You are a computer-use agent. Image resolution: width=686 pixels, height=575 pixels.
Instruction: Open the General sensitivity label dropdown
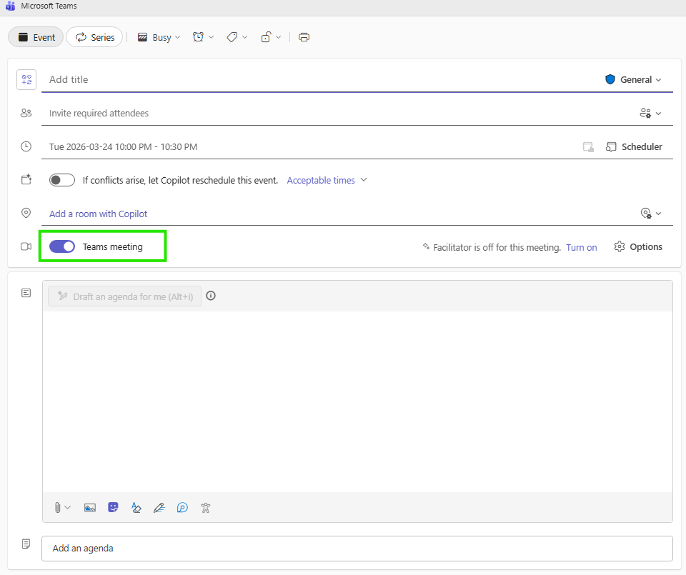pos(633,79)
